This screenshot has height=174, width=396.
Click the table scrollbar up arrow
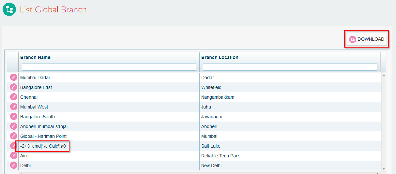click(383, 75)
